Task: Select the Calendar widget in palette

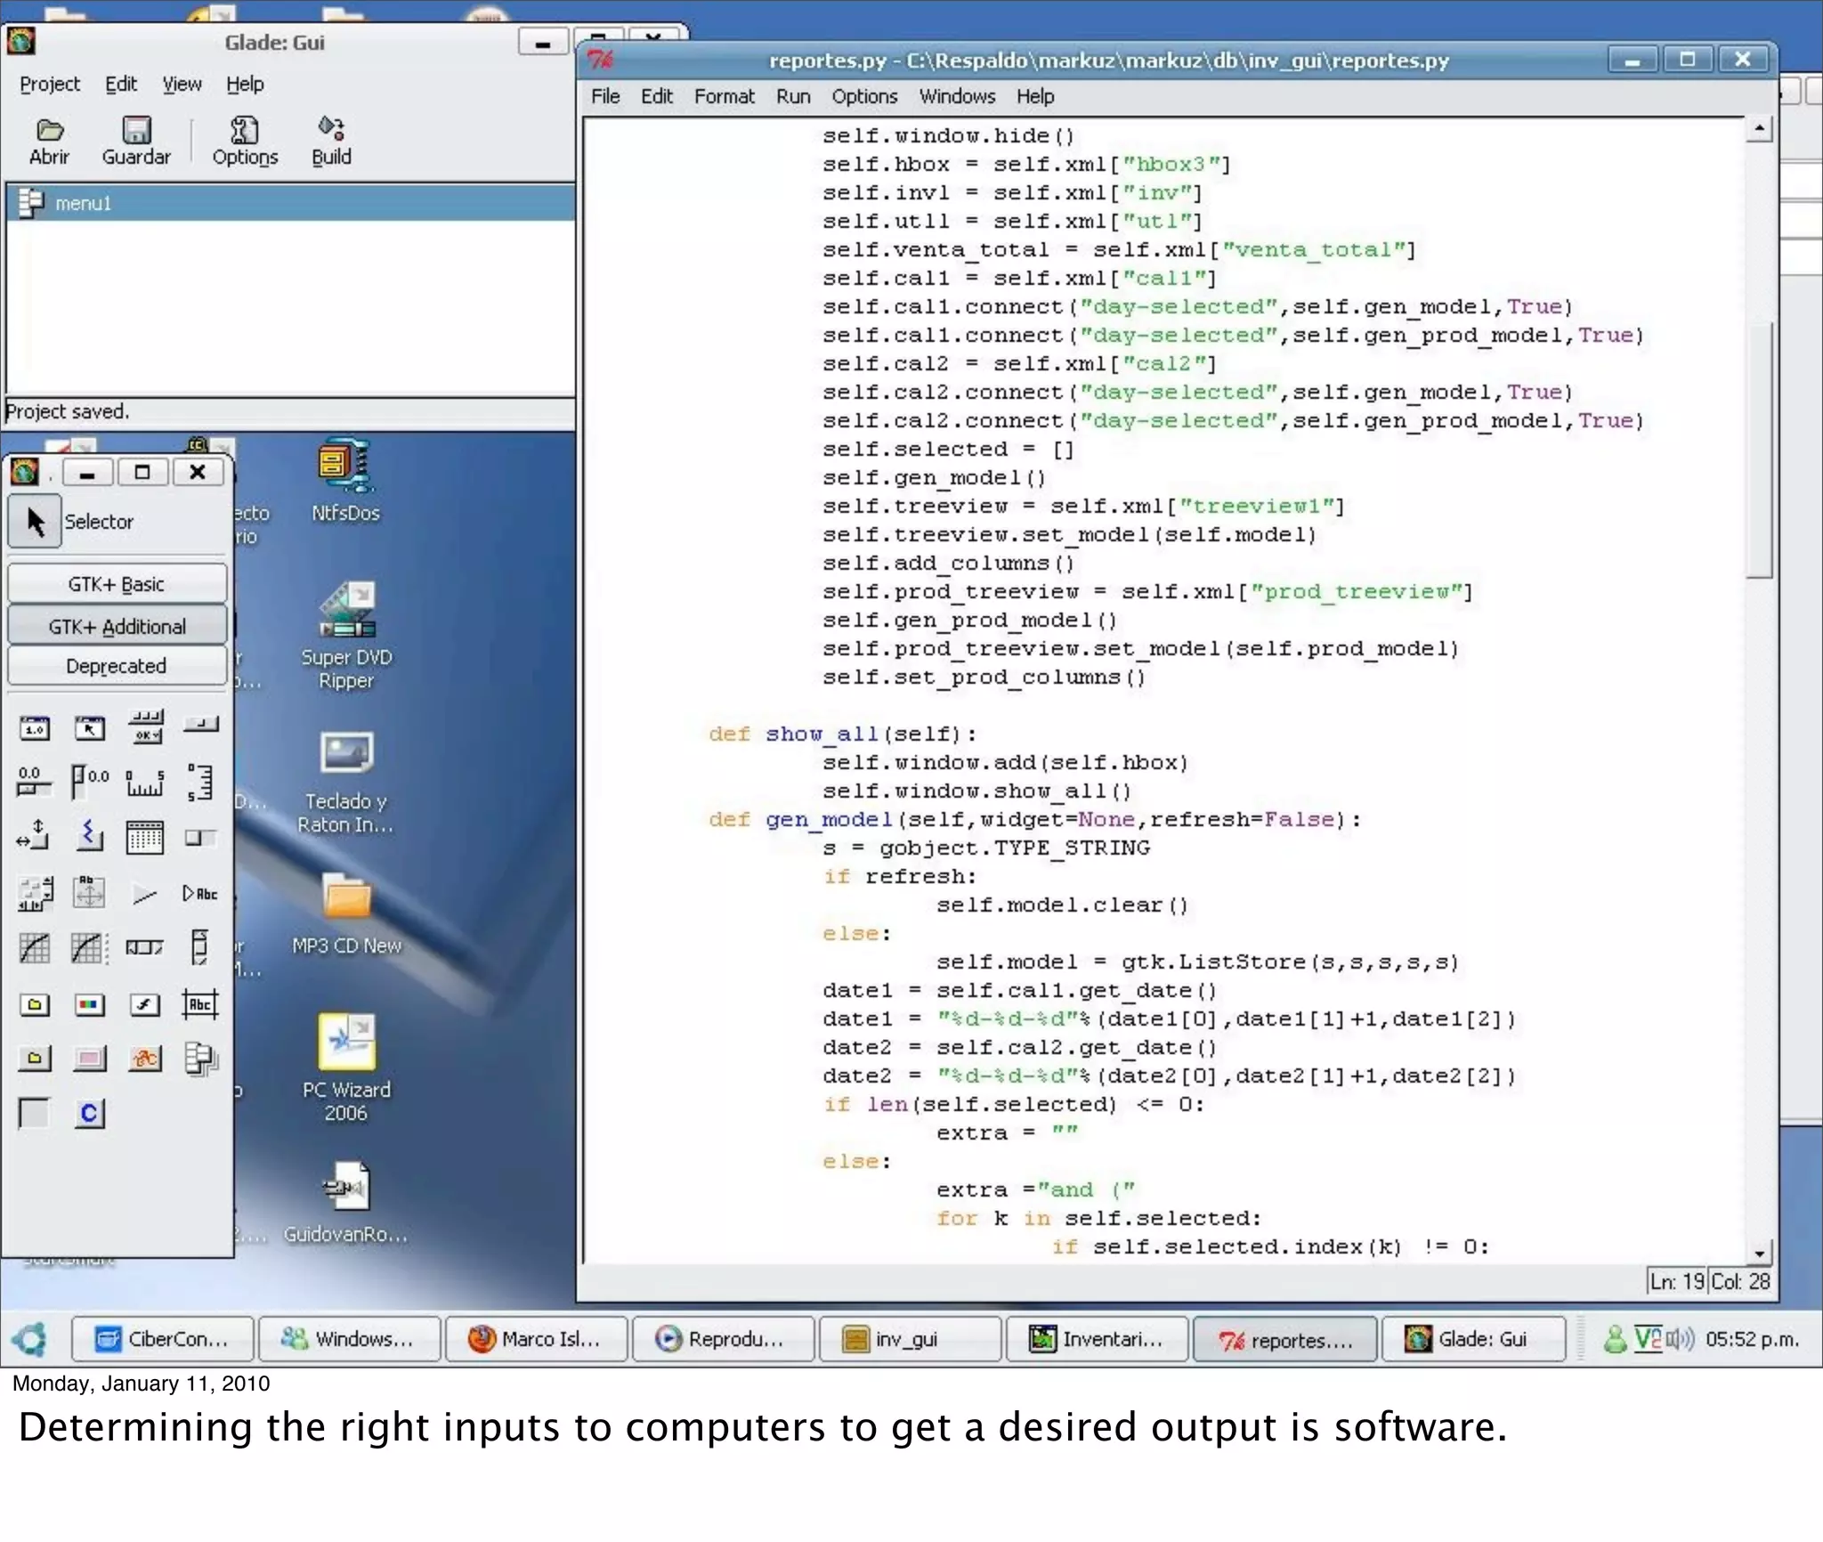Action: point(144,838)
